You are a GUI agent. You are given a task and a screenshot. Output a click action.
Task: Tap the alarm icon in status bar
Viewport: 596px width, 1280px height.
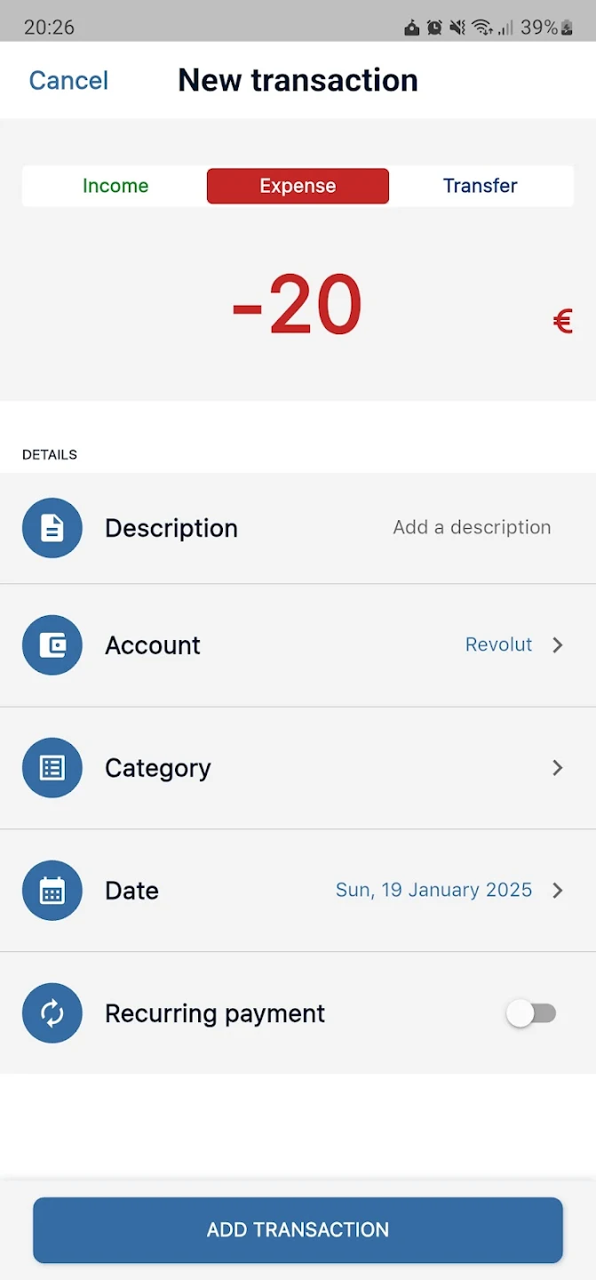(x=434, y=28)
